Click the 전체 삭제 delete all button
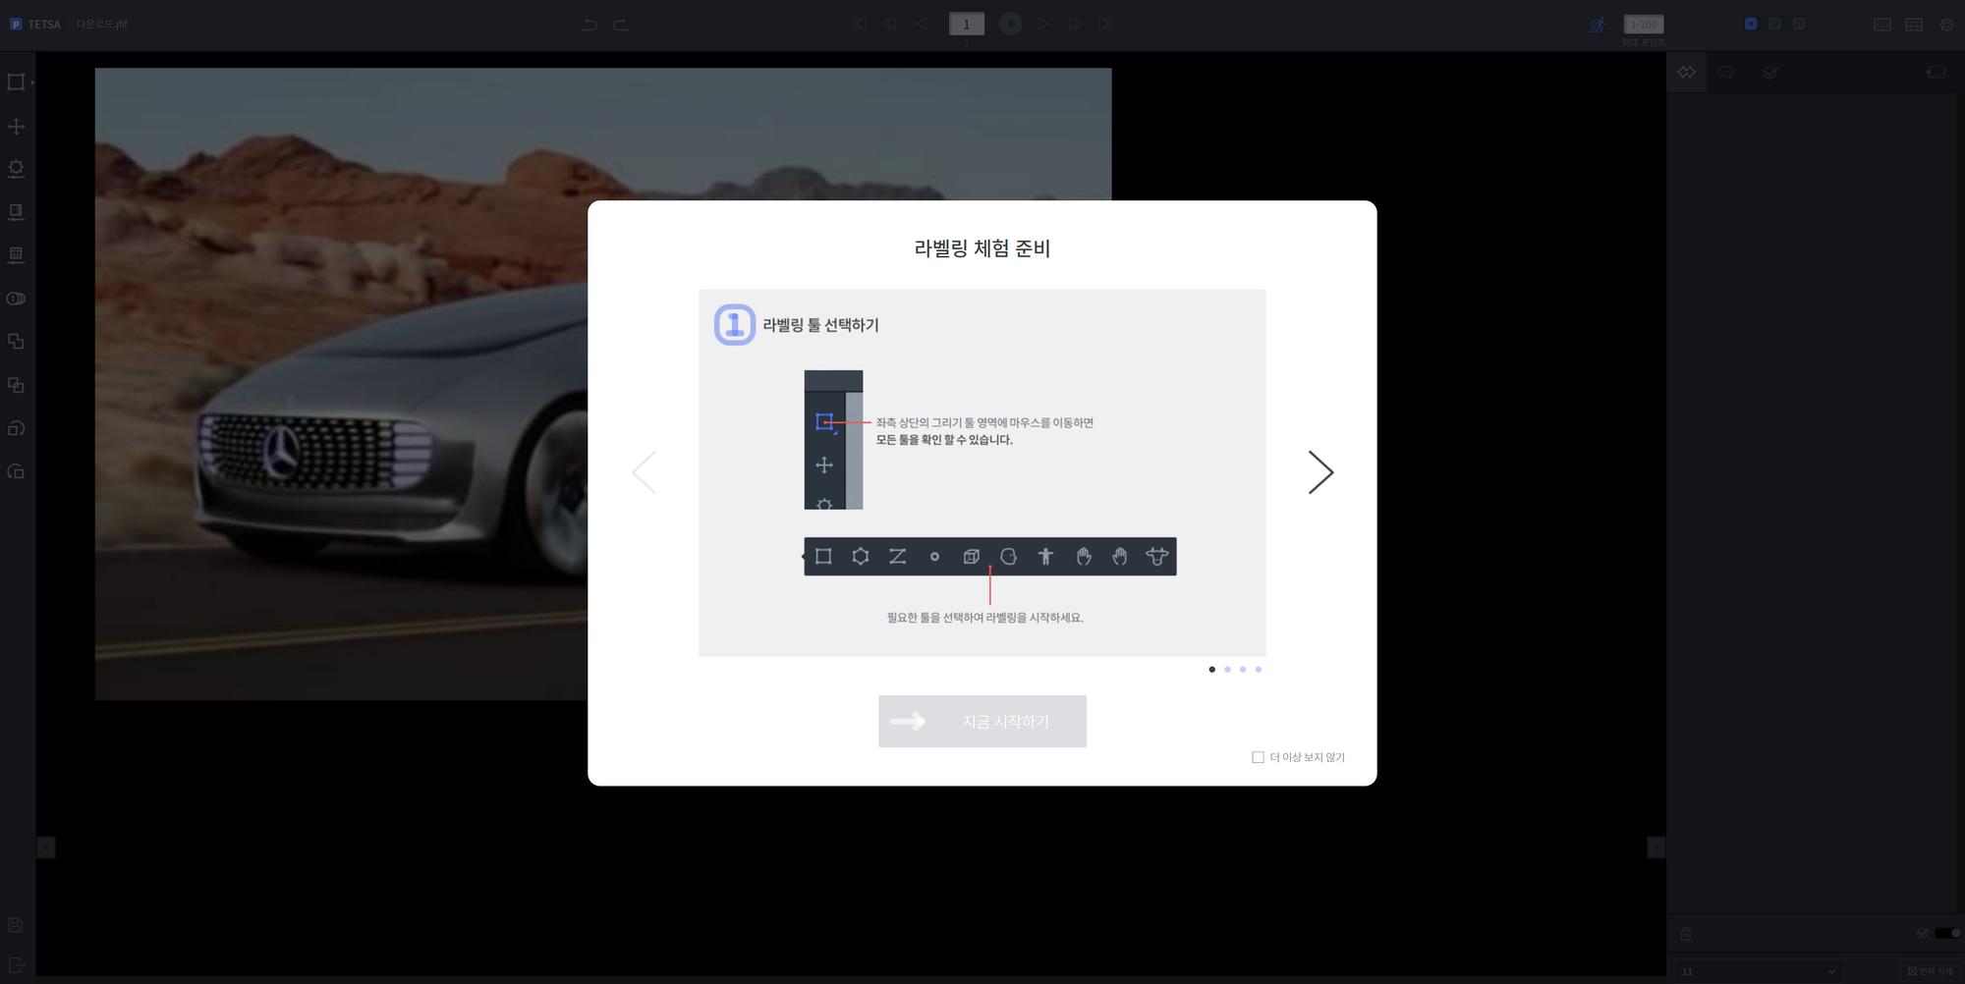The height and width of the screenshot is (984, 1965). [1931, 971]
